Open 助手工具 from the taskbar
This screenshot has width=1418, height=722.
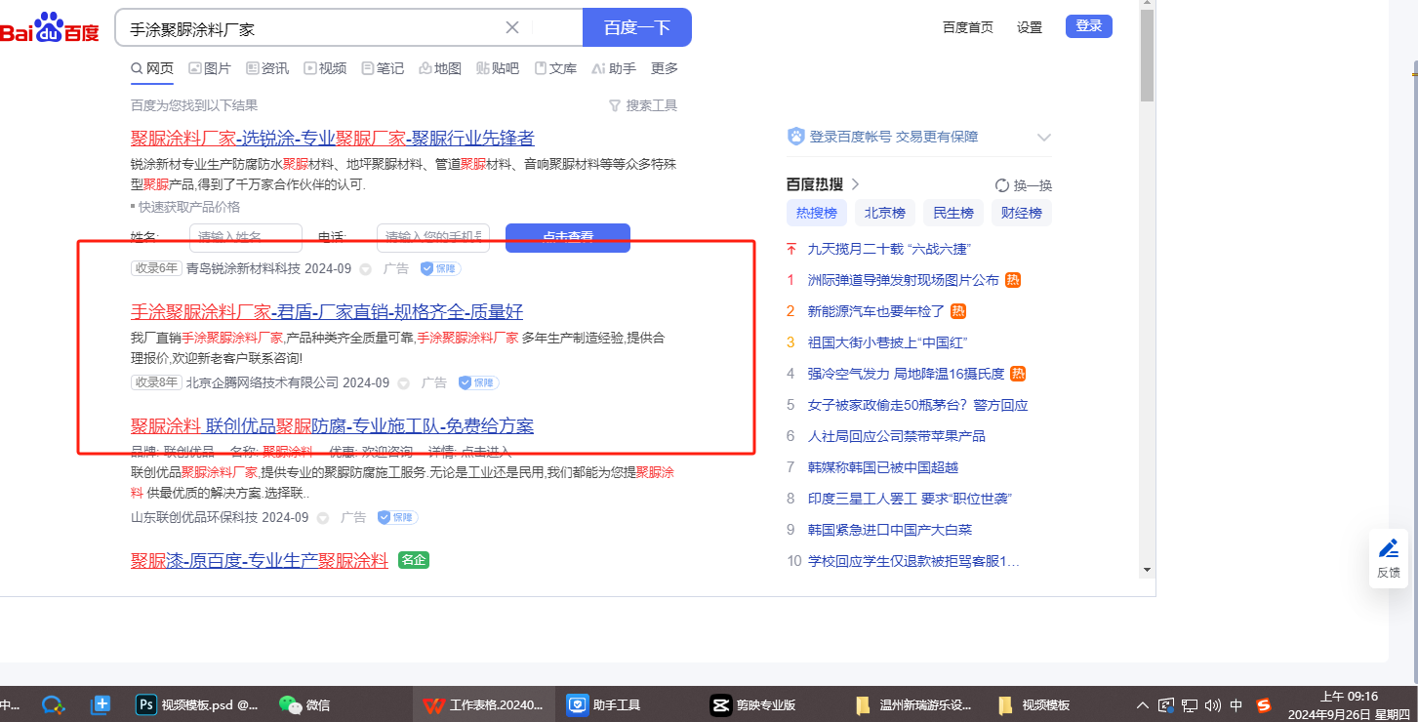605,704
